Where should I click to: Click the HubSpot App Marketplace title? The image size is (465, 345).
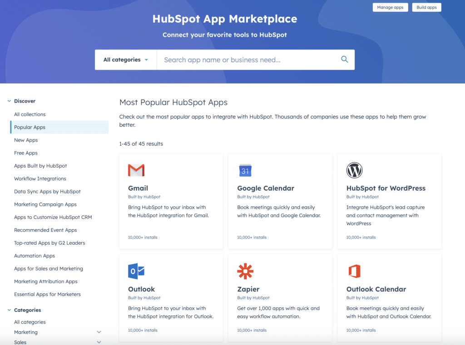click(x=225, y=19)
